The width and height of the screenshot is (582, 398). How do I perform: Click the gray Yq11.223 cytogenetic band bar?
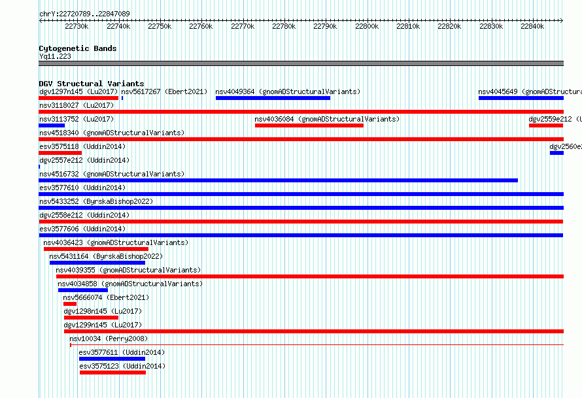tap(301, 63)
